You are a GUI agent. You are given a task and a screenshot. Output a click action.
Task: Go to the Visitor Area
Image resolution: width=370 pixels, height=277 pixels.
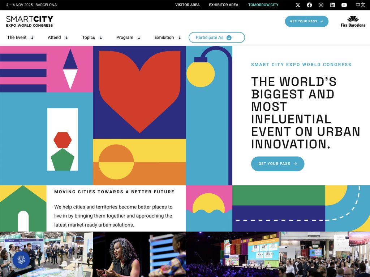coord(188,5)
